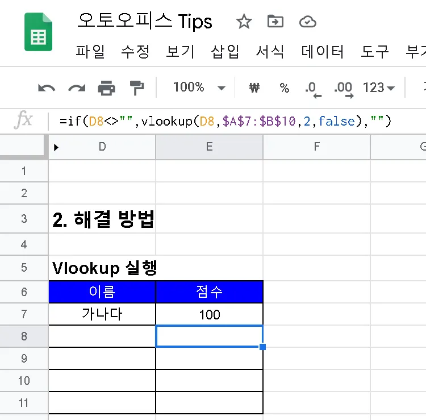Click the undo arrow
The width and height of the screenshot is (426, 420).
tap(47, 88)
